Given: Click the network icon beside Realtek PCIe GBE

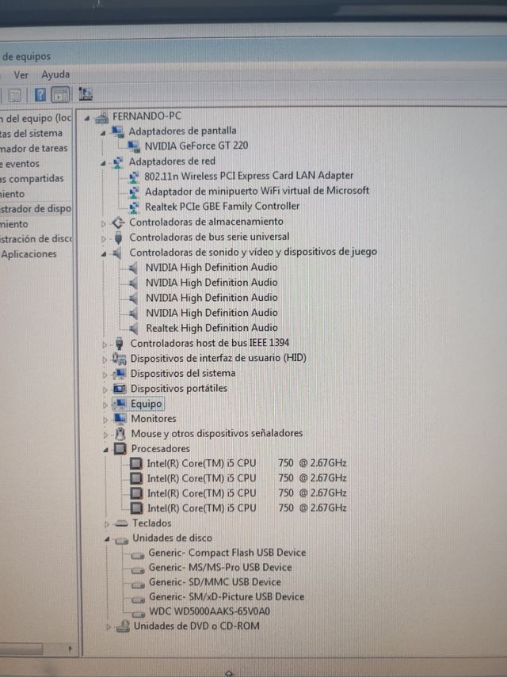Looking at the screenshot, I should coord(135,207).
